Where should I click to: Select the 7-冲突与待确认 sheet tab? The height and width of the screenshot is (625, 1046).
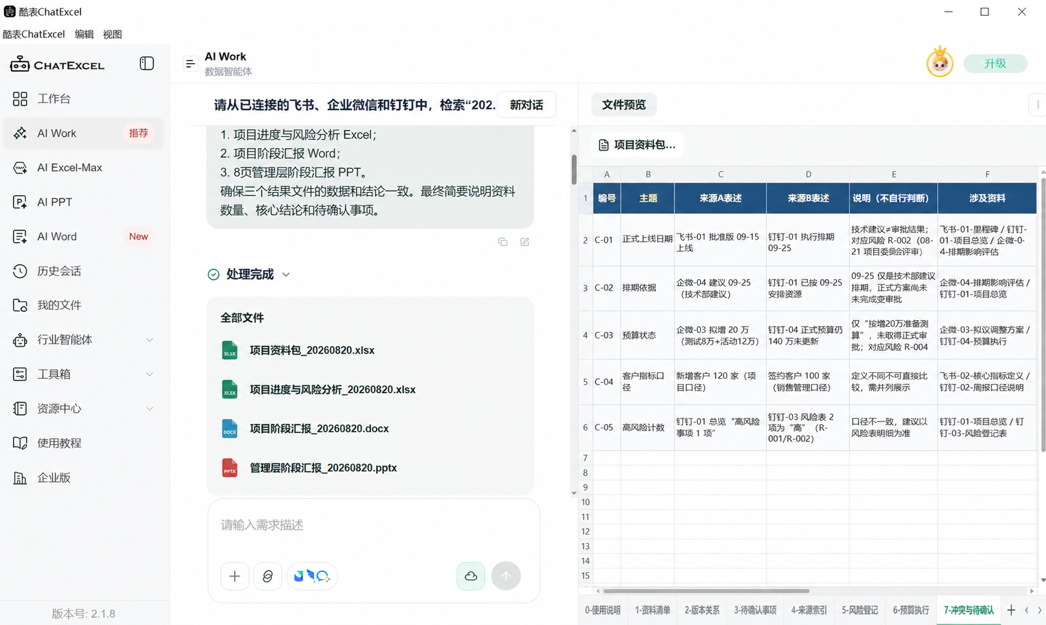[969, 610]
